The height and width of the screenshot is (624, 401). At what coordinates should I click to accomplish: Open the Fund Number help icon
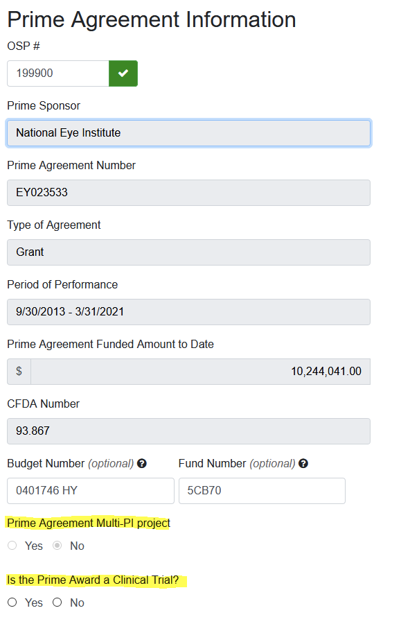click(303, 464)
